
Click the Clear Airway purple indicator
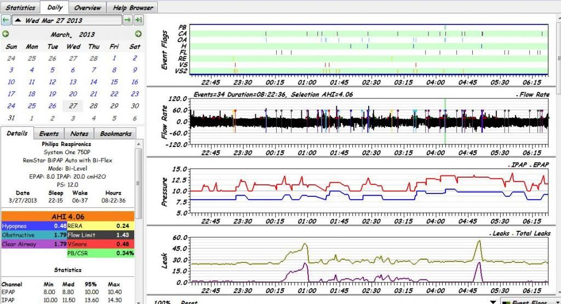tap(34, 244)
